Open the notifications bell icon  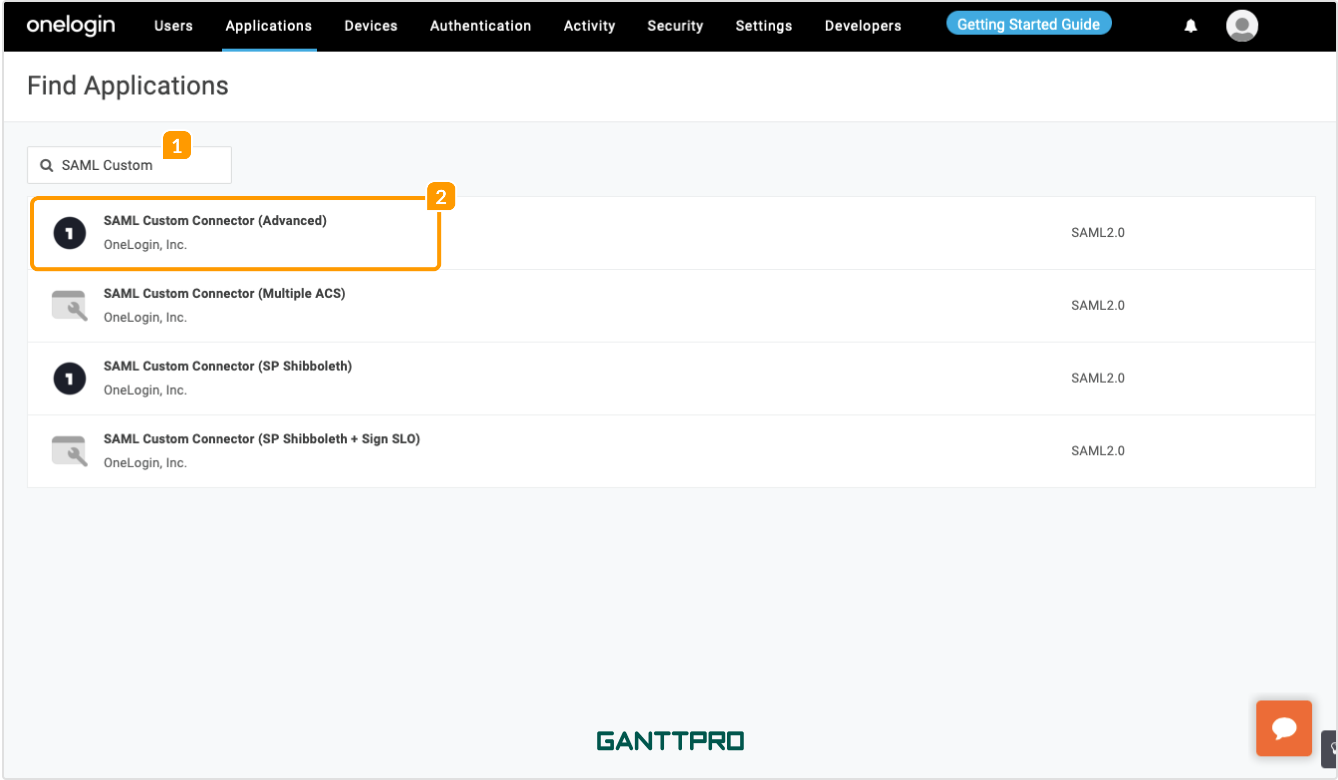(x=1190, y=26)
